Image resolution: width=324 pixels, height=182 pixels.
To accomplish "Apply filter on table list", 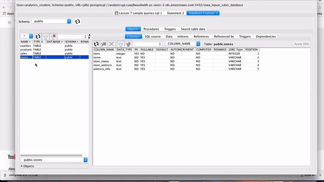I will click(46, 37).
